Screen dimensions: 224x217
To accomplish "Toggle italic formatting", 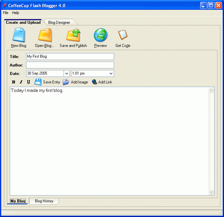I will (x=21, y=82).
